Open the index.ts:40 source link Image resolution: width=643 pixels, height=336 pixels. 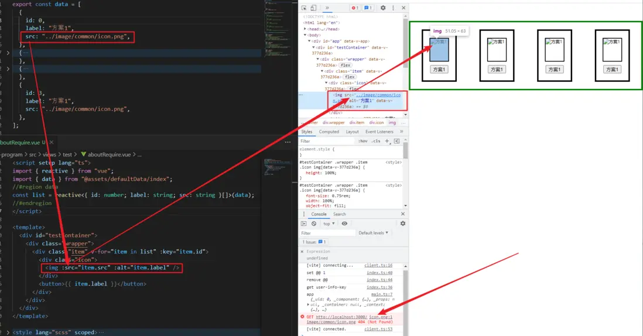click(x=379, y=273)
